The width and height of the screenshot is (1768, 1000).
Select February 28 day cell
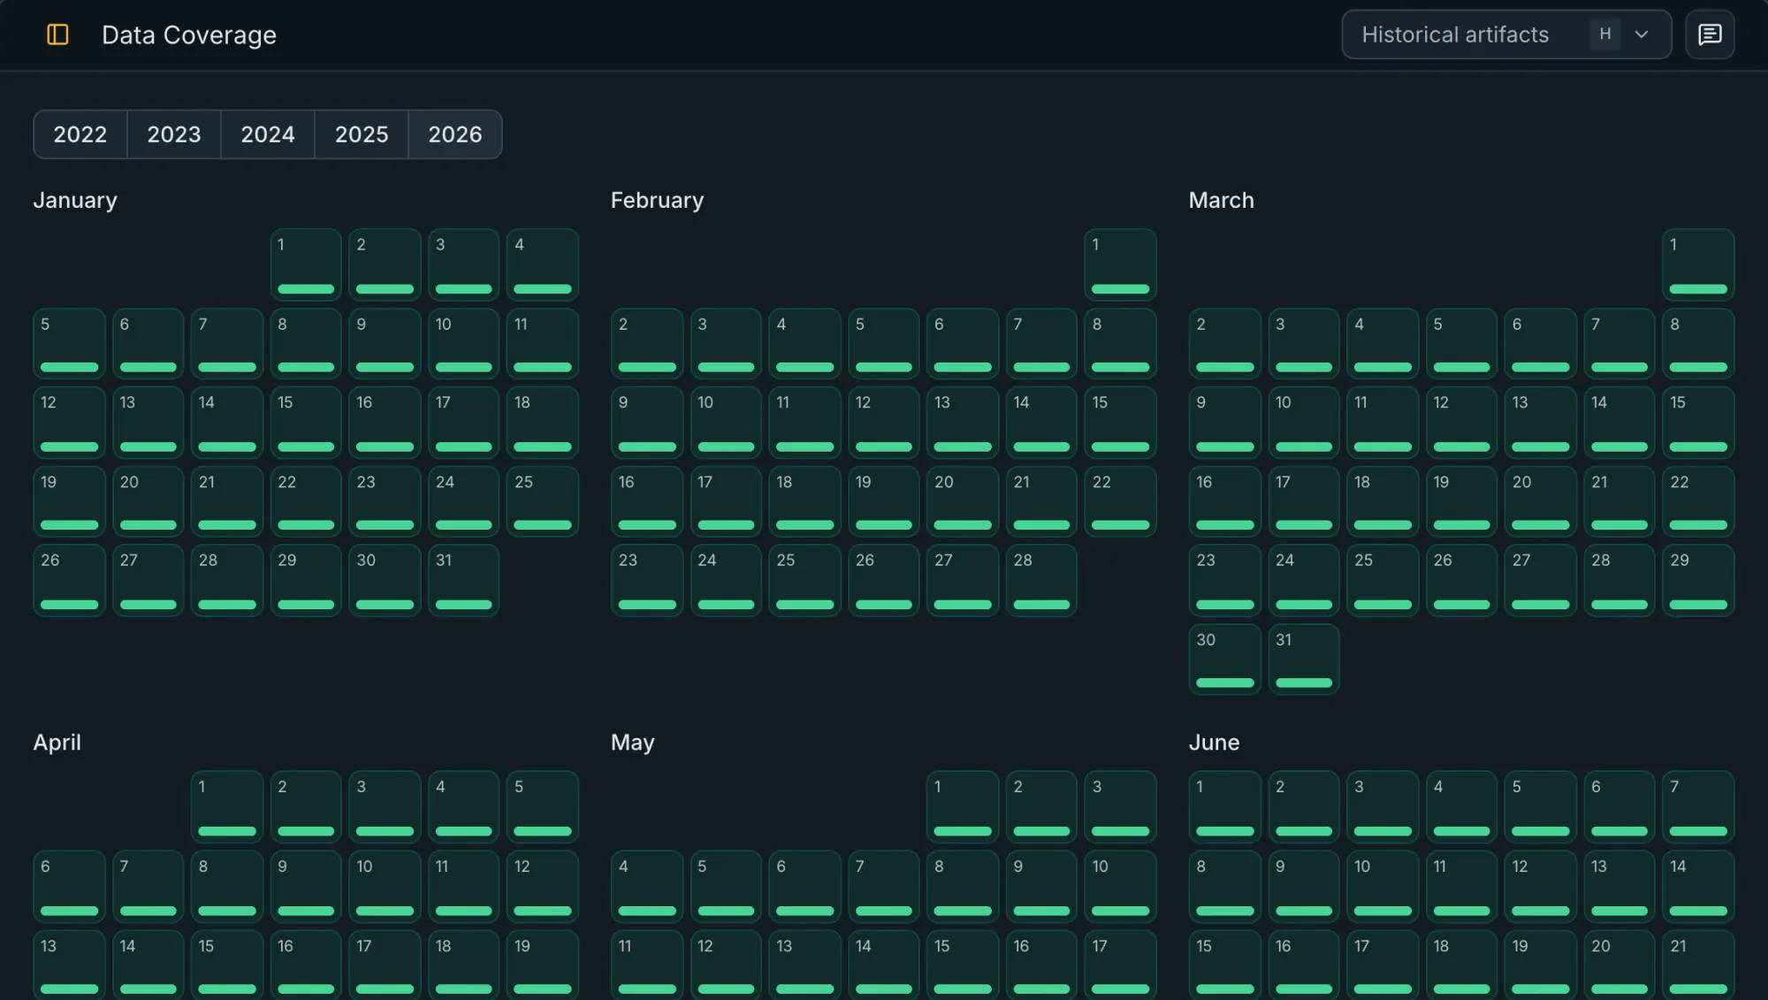[1041, 580]
